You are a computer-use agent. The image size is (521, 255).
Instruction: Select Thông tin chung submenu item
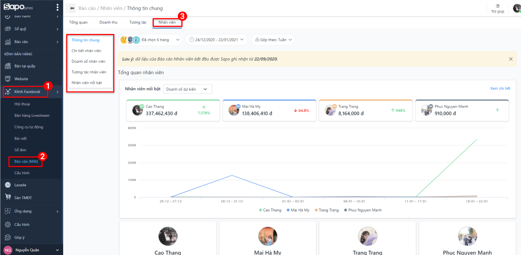point(85,40)
